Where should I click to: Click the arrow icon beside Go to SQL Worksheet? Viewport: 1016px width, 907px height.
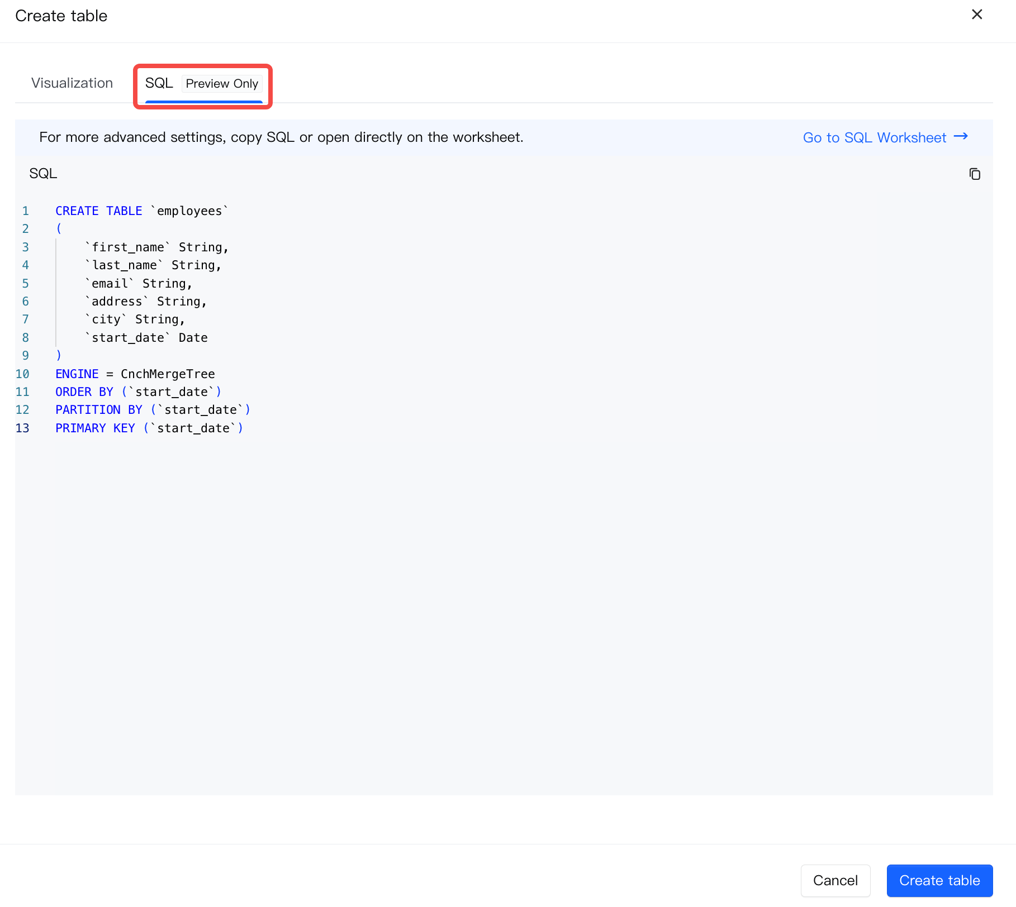click(x=961, y=137)
